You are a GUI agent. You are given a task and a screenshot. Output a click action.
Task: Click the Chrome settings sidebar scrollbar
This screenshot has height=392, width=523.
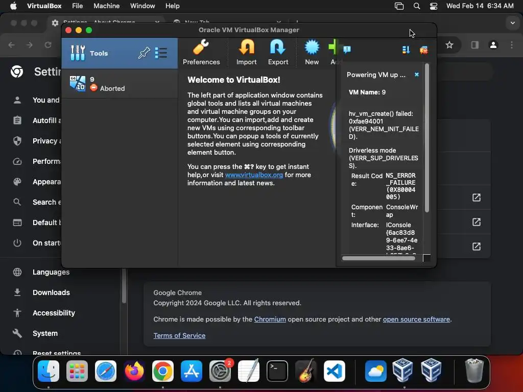coord(124,286)
